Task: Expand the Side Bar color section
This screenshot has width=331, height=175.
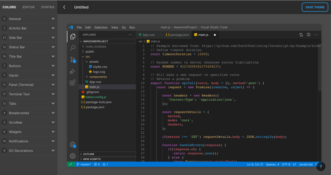Action: tap(29, 38)
